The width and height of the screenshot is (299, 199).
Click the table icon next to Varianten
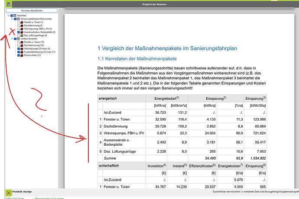coord(15,15)
